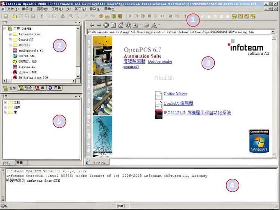
Task: Open the ControlX 编辑器 link
Action: [x=178, y=103]
